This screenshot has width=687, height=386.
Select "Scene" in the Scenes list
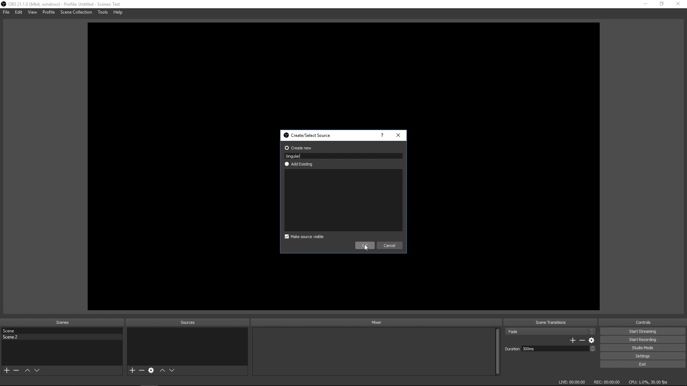[62, 331]
